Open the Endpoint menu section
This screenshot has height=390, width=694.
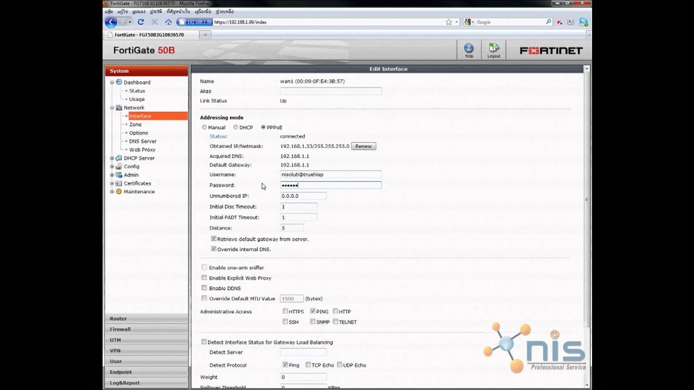click(146, 372)
